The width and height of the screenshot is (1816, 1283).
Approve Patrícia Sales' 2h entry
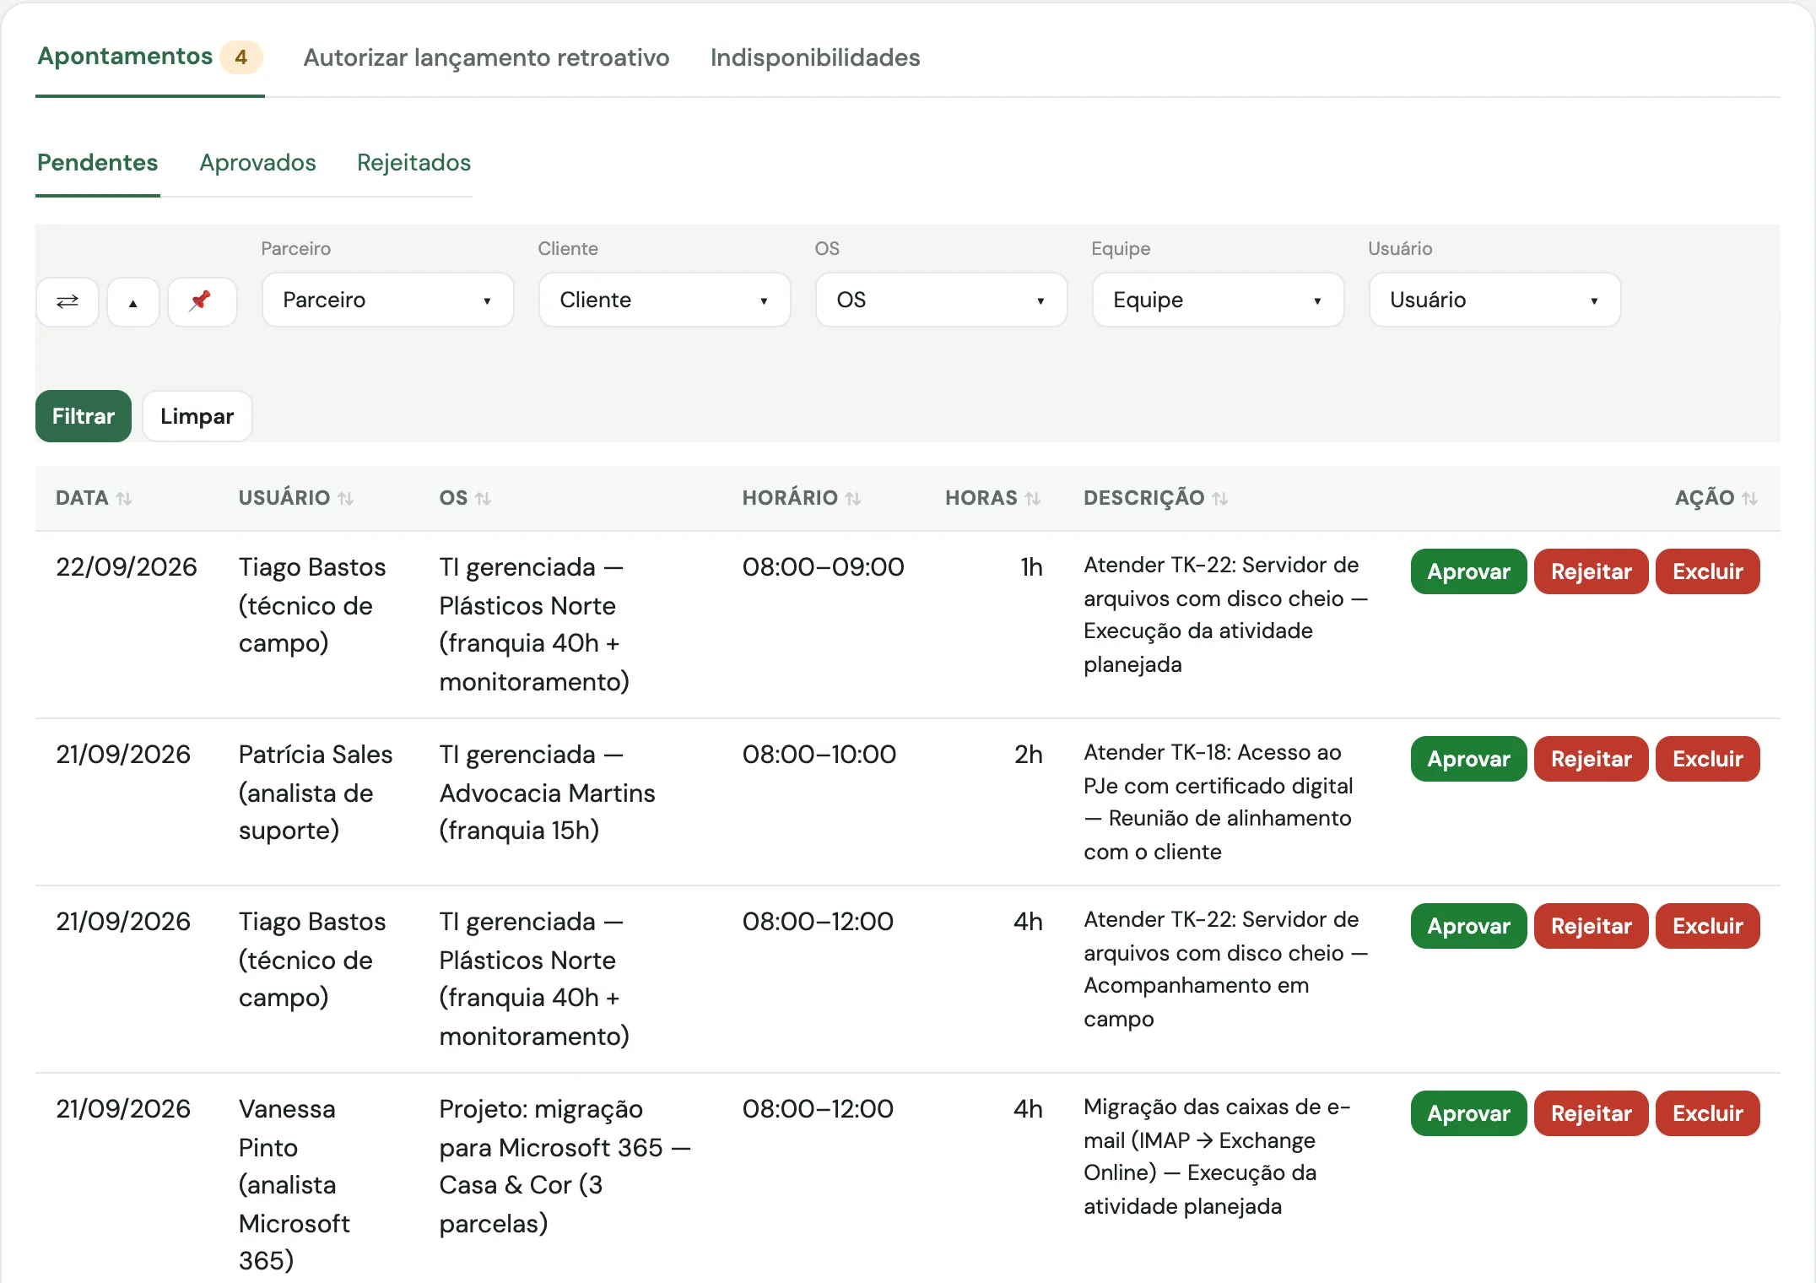tap(1468, 759)
